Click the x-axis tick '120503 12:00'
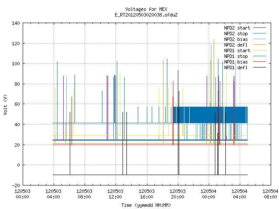Viewport: 279px width, 209px height. tap(115, 194)
